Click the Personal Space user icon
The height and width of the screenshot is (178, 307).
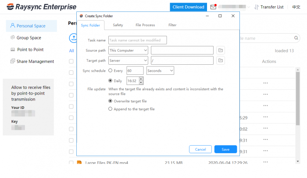(x=13, y=25)
